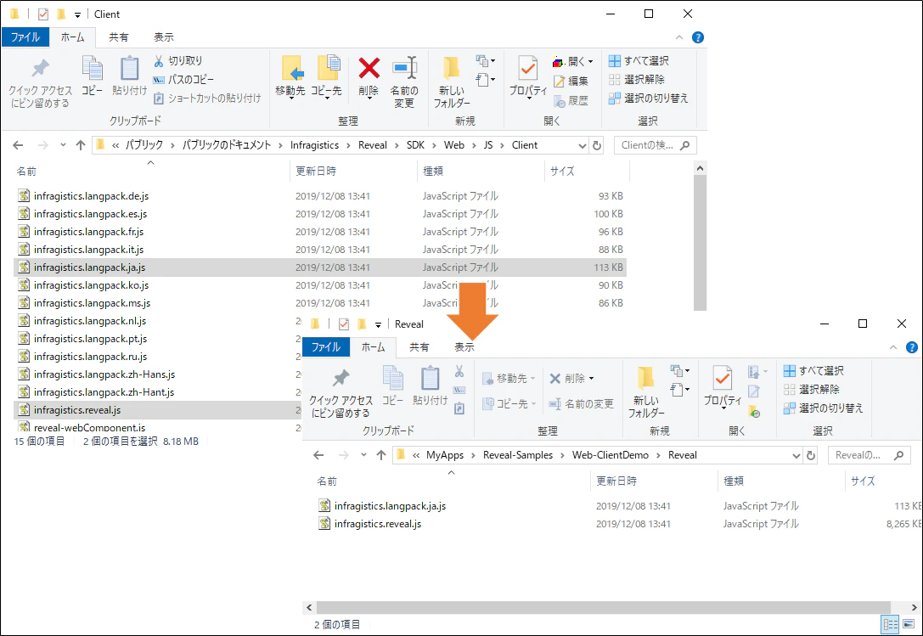Open recent locations dropdown in Client window
Image resolution: width=923 pixels, height=636 pixels.
tap(63, 145)
